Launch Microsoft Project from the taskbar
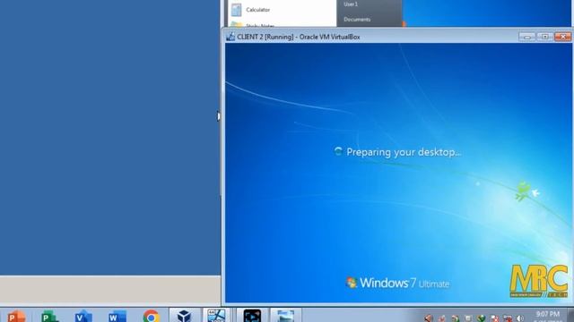Image resolution: width=574 pixels, height=322 pixels. point(50,317)
